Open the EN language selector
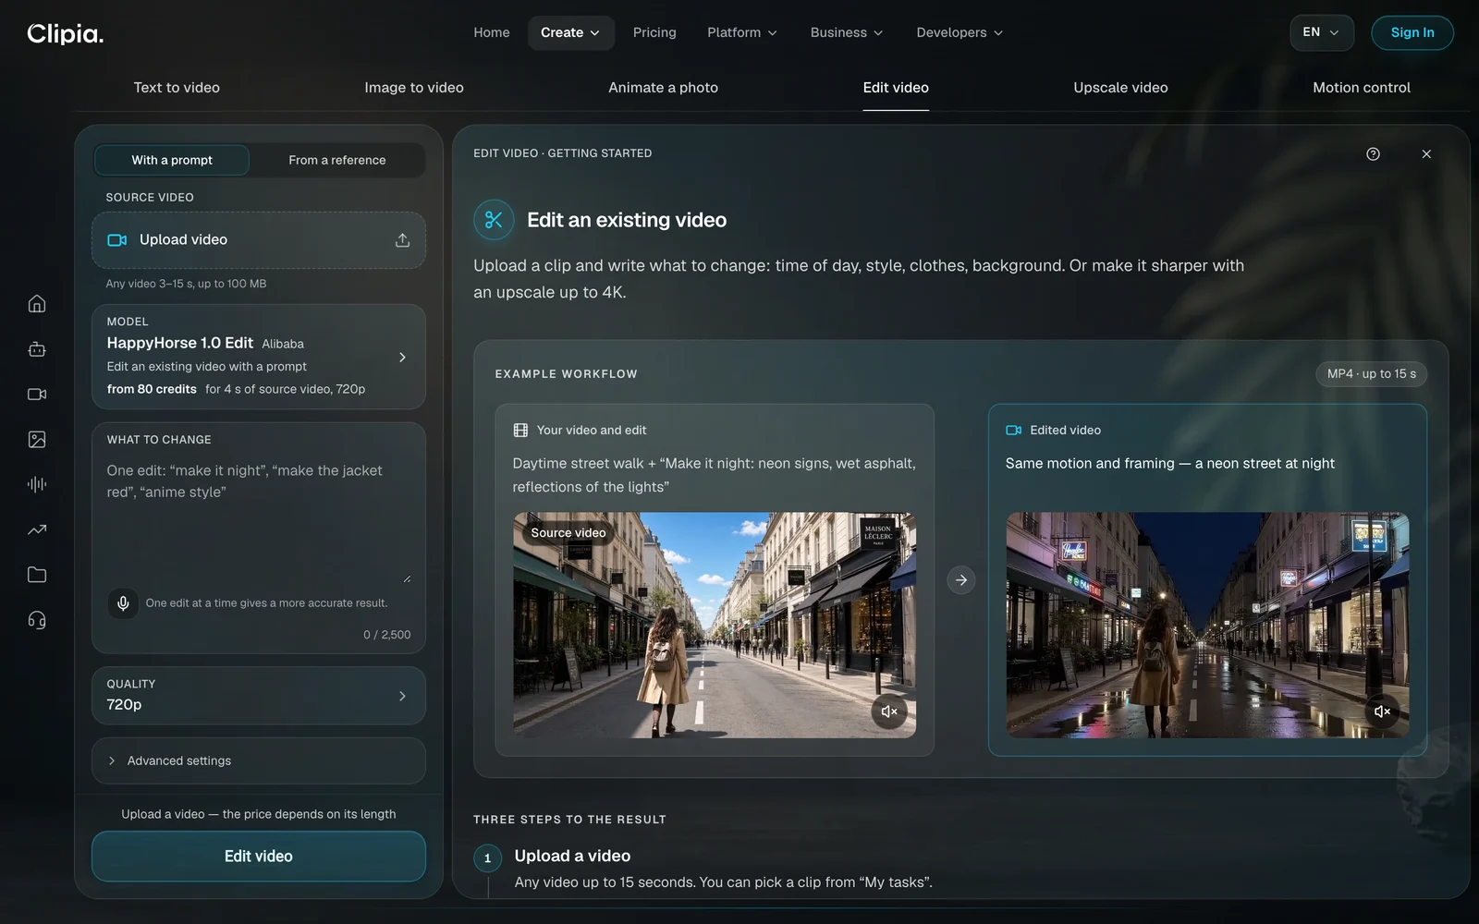Screen dimensions: 1479x924 coord(1322,32)
